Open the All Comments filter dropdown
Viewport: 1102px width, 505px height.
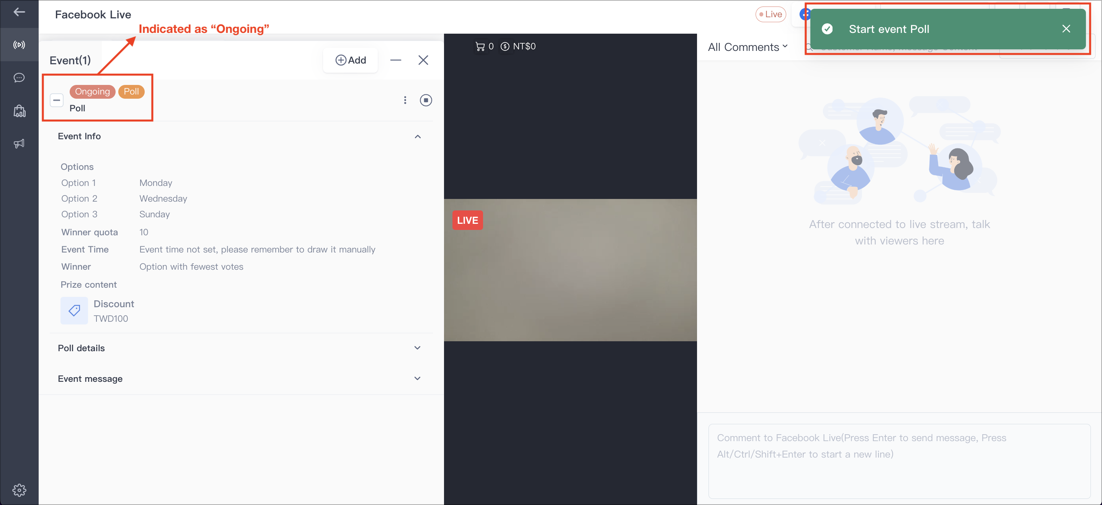[x=747, y=47]
